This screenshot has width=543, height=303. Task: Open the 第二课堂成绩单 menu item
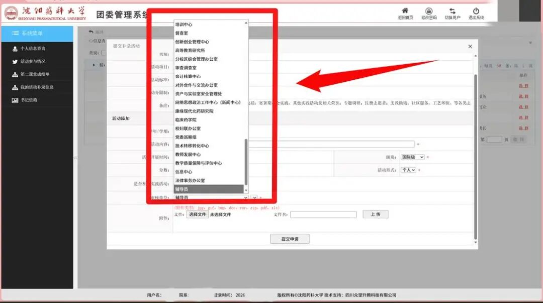coord(35,74)
